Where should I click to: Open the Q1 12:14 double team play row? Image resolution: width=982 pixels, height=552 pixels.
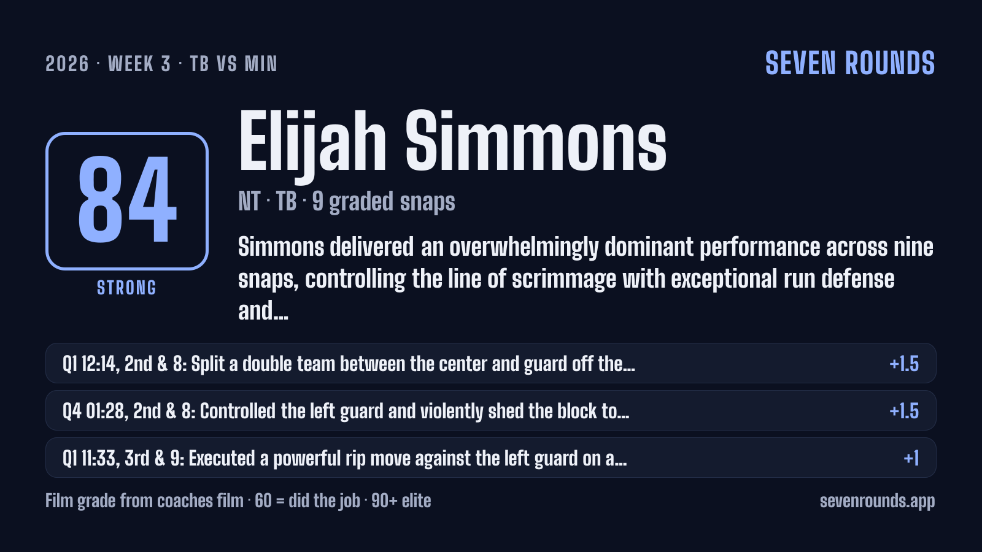[490, 363]
